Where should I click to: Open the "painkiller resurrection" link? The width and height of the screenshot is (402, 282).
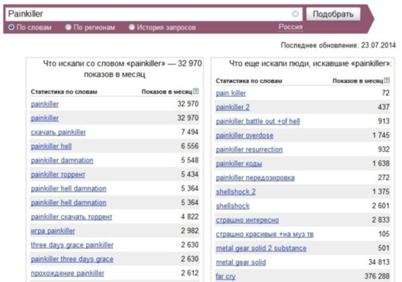[249, 149]
